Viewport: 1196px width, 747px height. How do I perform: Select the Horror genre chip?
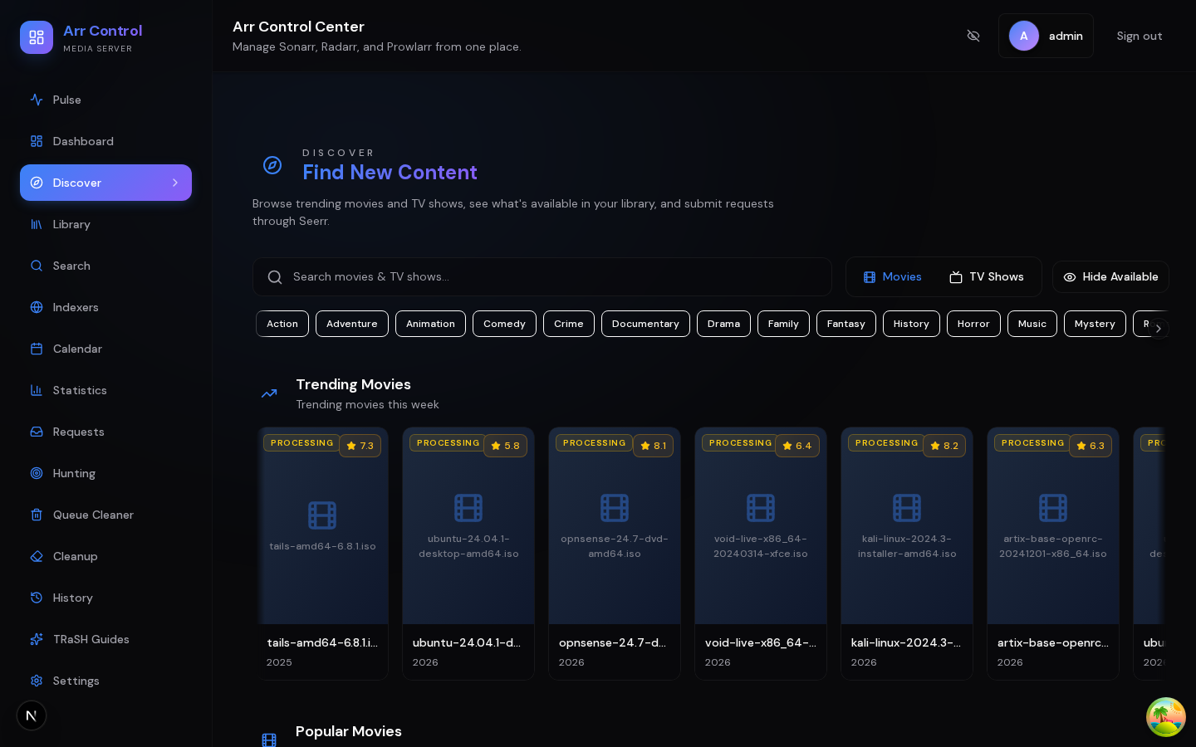(x=973, y=324)
